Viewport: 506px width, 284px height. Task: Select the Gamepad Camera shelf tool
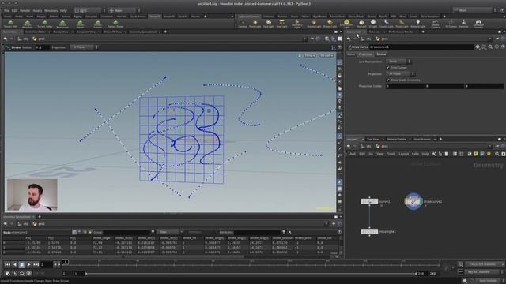478,24
